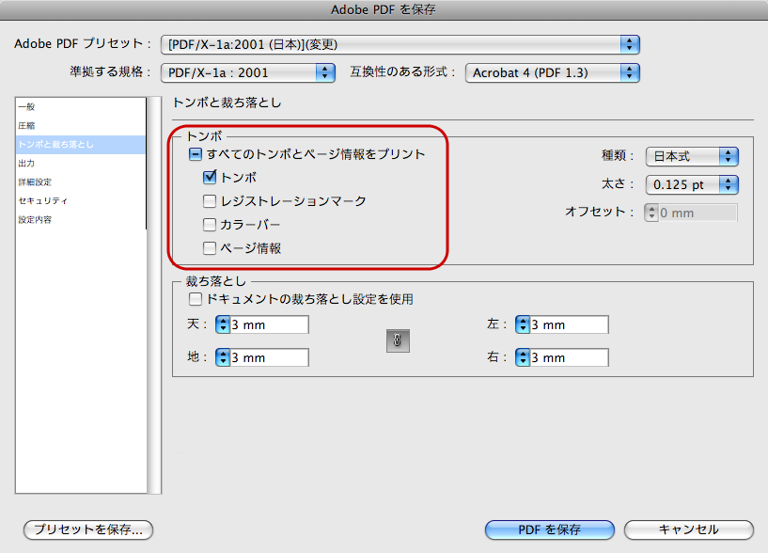The height and width of the screenshot is (553, 768).
Task: Click the sidebar list scrollbar
Action: [x=155, y=295]
